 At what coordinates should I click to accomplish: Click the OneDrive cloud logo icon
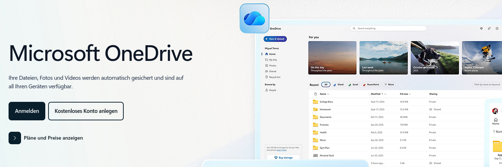click(254, 18)
